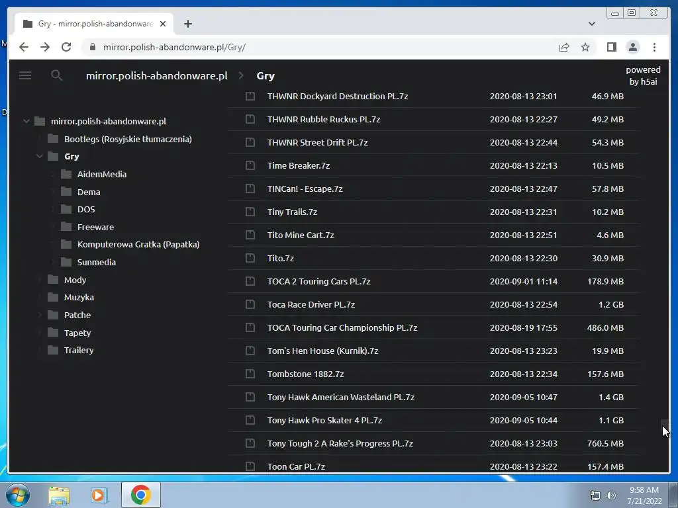Viewport: 678px width, 508px height.
Task: Click file icon of Tombstone 1882.7z
Action: point(250,374)
